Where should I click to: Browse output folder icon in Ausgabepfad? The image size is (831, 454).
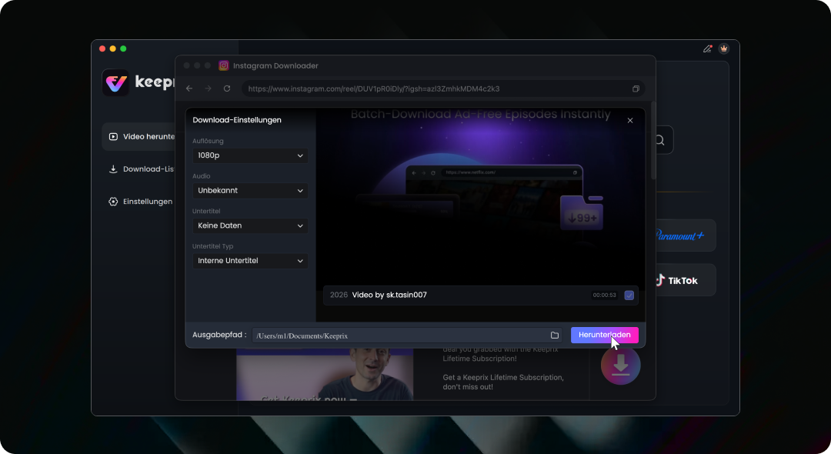point(554,335)
